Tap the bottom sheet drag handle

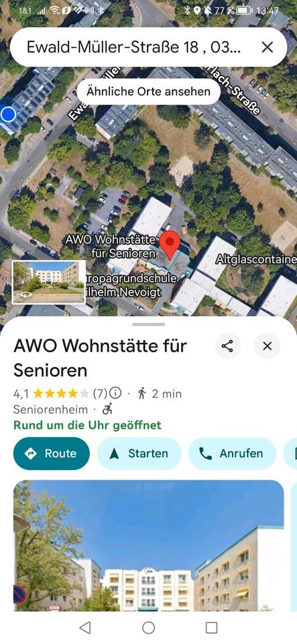point(149,324)
